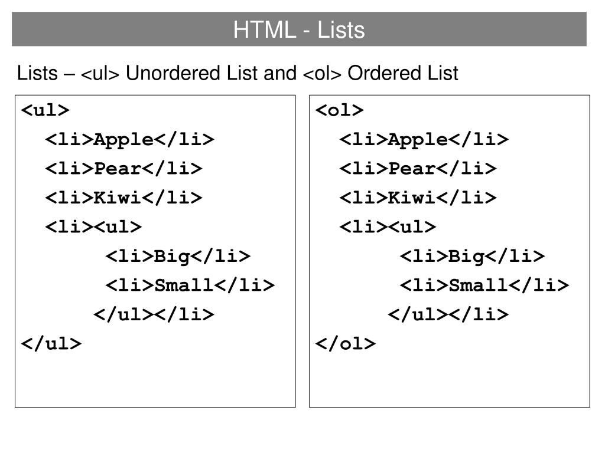
Task: Click the Lists subtitle heading text
Action: pyautogui.click(x=238, y=73)
